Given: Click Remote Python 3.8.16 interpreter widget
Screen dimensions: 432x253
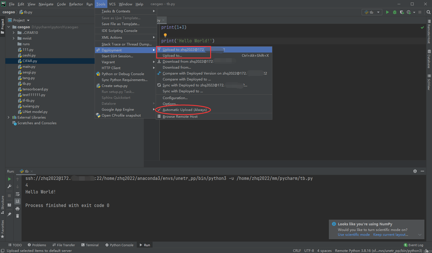Looking at the screenshot, I should pyautogui.click(x=379, y=251).
